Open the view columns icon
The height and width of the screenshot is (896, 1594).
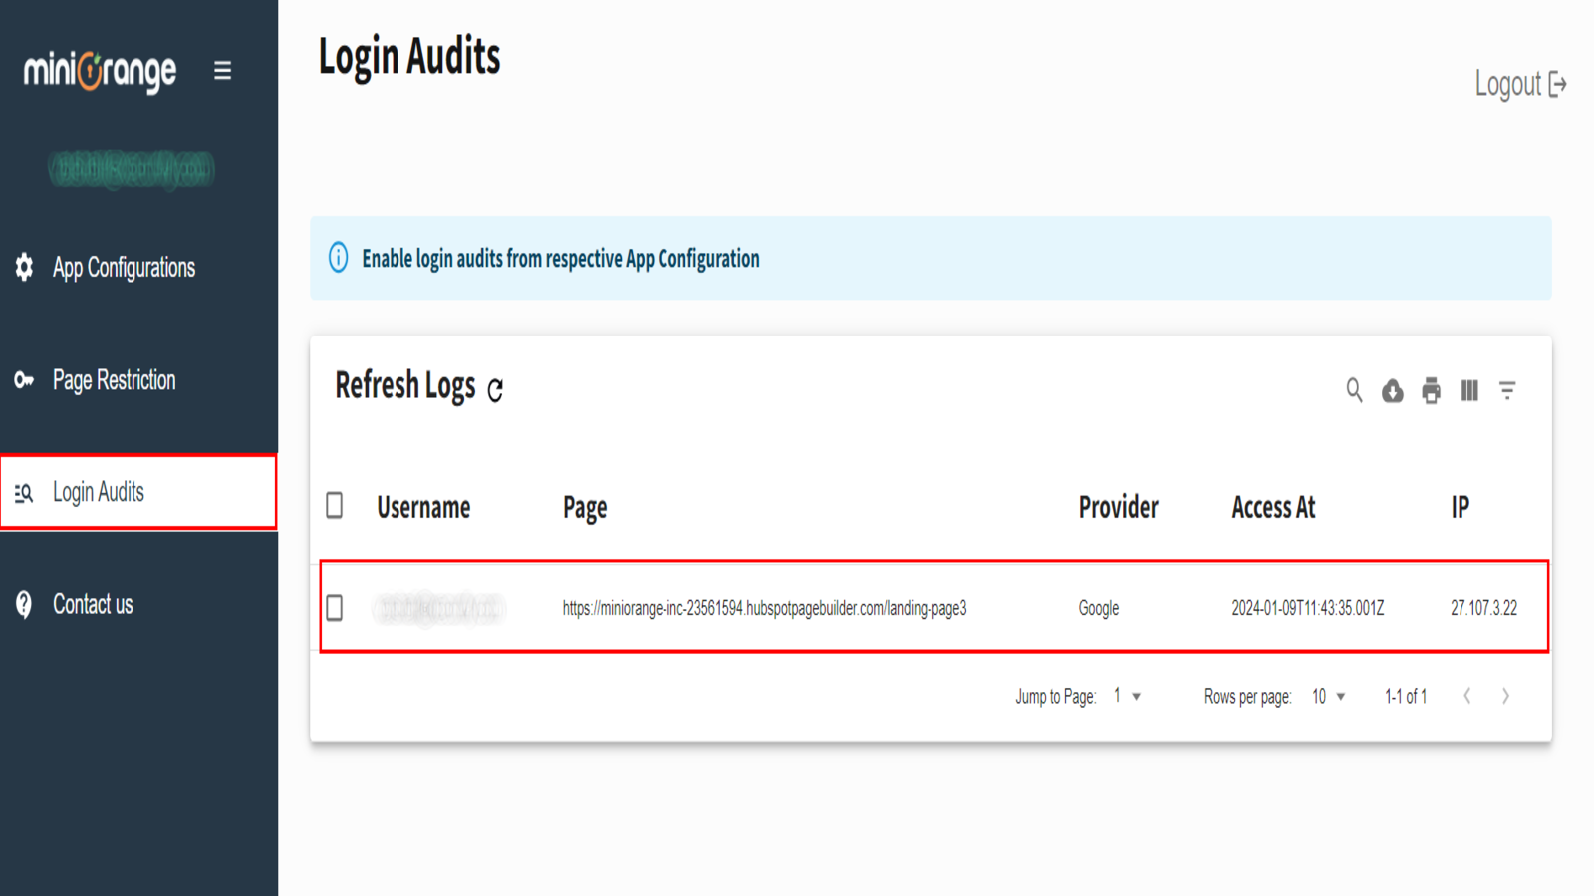point(1468,391)
